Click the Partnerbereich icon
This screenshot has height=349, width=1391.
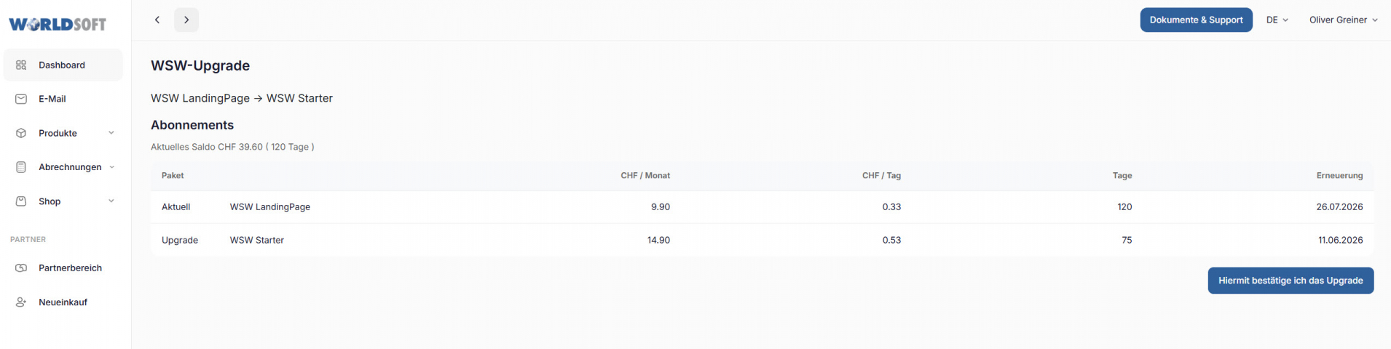[21, 268]
